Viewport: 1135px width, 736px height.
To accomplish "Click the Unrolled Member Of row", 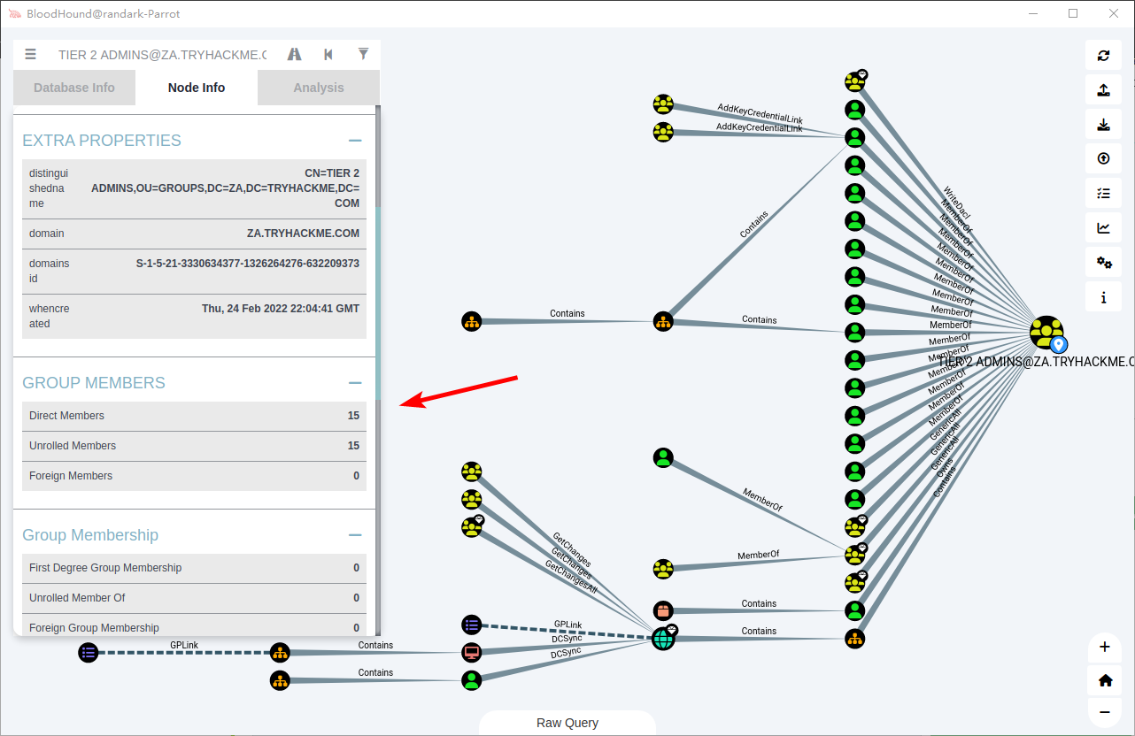I will [194, 598].
